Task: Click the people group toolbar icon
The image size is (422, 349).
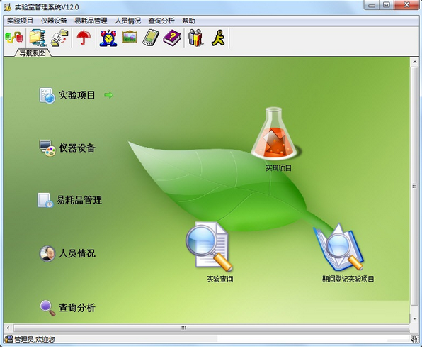Action: (x=195, y=38)
